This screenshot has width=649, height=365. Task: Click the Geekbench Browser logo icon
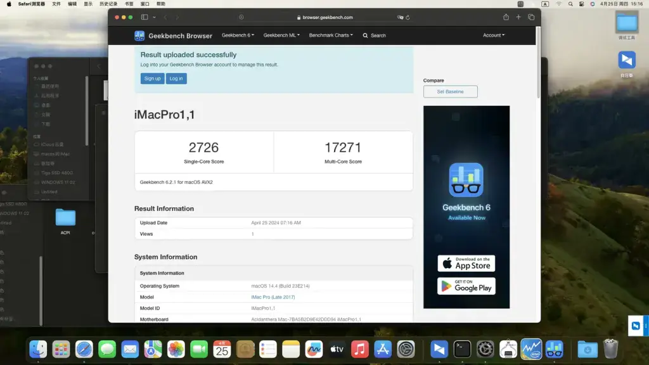coord(139,35)
